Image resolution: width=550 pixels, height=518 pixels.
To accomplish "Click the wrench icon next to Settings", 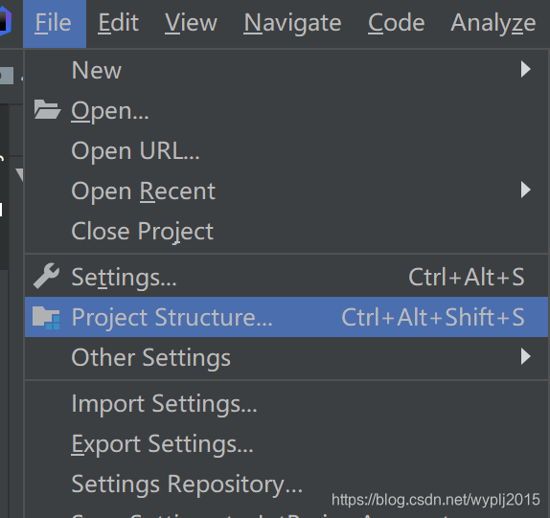I will [47, 276].
